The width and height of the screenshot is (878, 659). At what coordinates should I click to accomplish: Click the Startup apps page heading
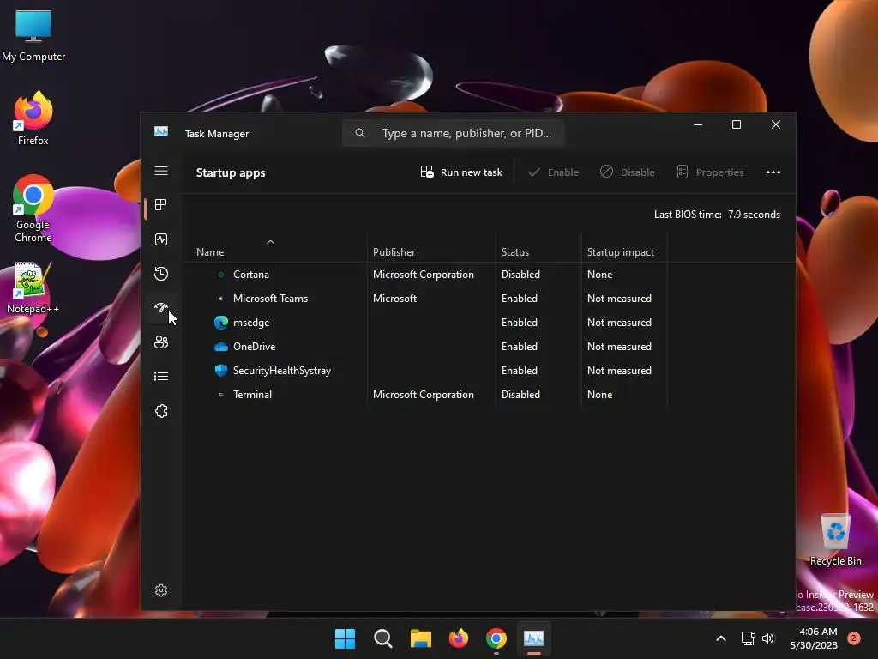tap(231, 172)
